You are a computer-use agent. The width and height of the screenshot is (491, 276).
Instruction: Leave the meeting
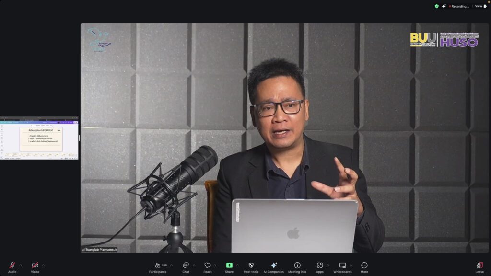479,265
